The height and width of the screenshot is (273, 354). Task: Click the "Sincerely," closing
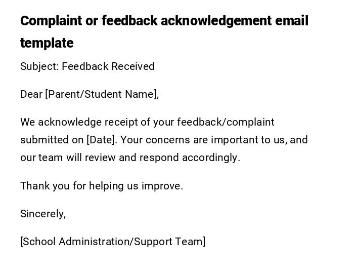coord(43,214)
